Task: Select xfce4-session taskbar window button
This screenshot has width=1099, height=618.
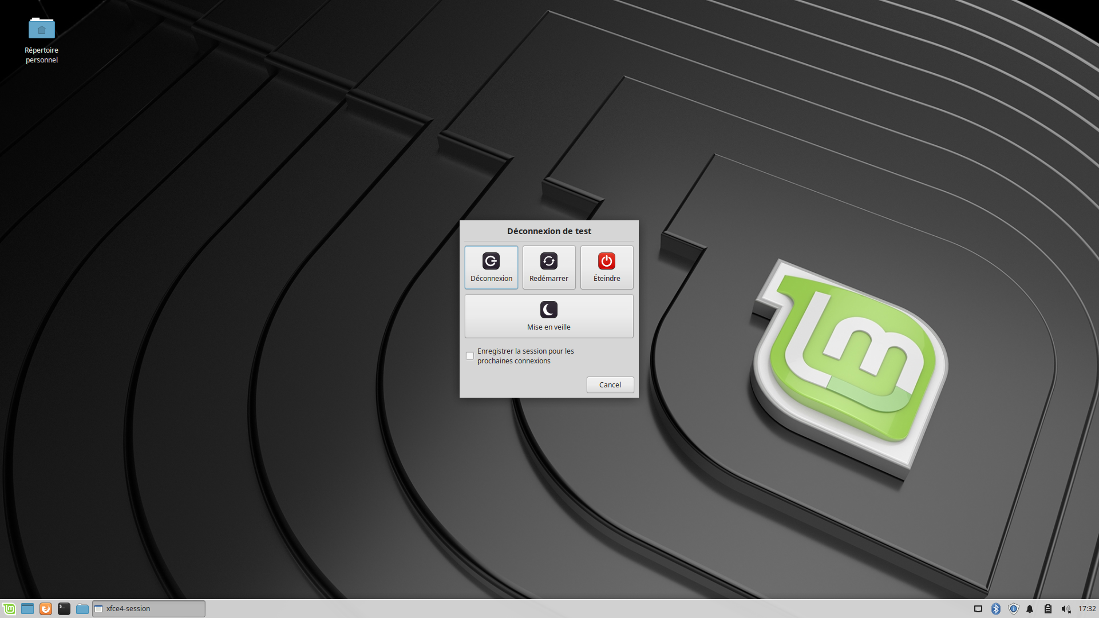Action: (x=149, y=609)
